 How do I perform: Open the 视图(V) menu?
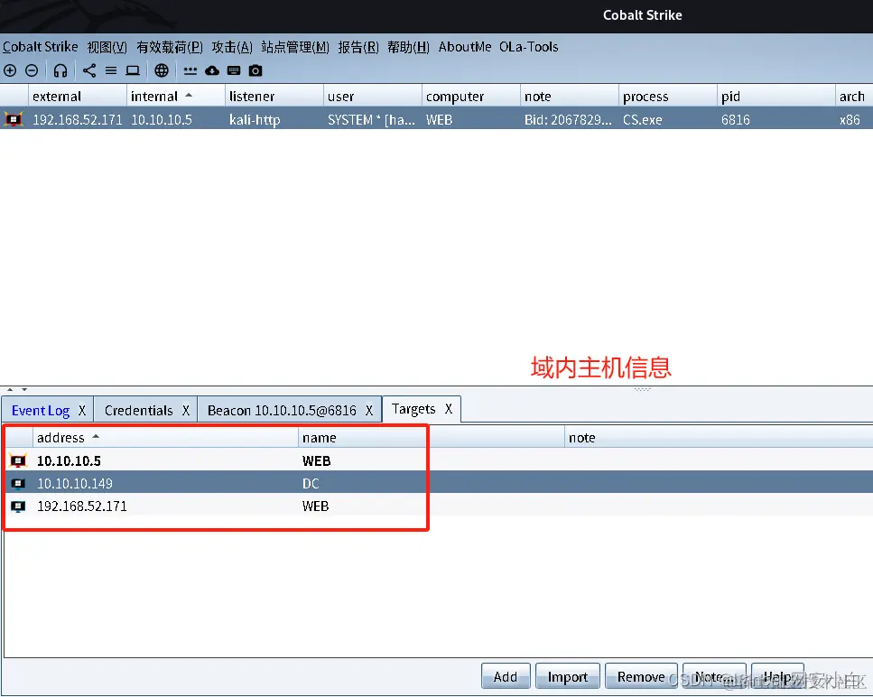point(107,47)
